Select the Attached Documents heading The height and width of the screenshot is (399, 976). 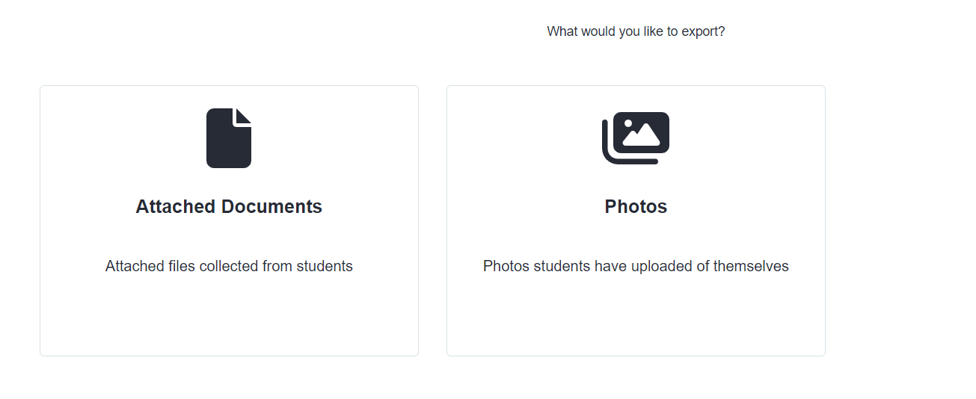pyautogui.click(x=229, y=206)
